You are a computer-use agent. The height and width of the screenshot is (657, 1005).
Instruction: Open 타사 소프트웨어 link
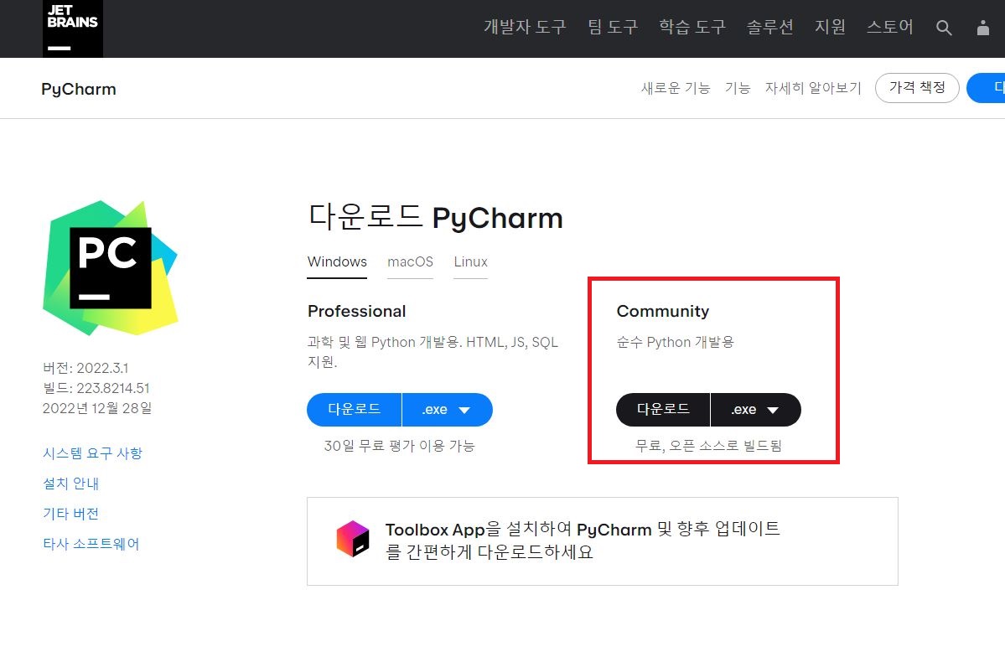(x=91, y=544)
